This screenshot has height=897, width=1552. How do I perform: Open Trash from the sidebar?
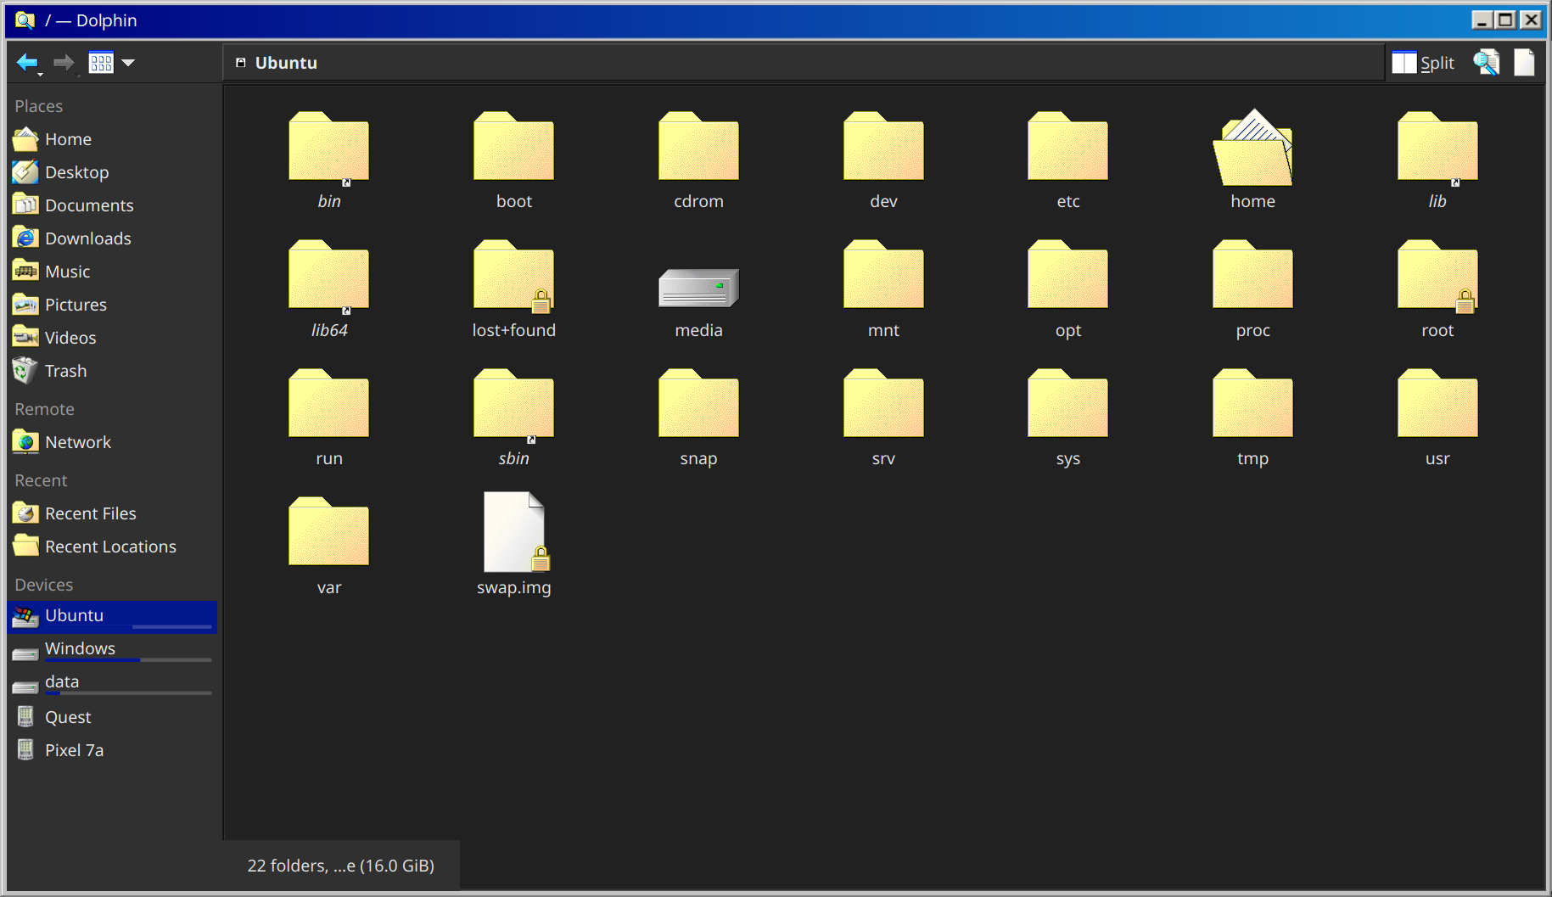(x=65, y=371)
